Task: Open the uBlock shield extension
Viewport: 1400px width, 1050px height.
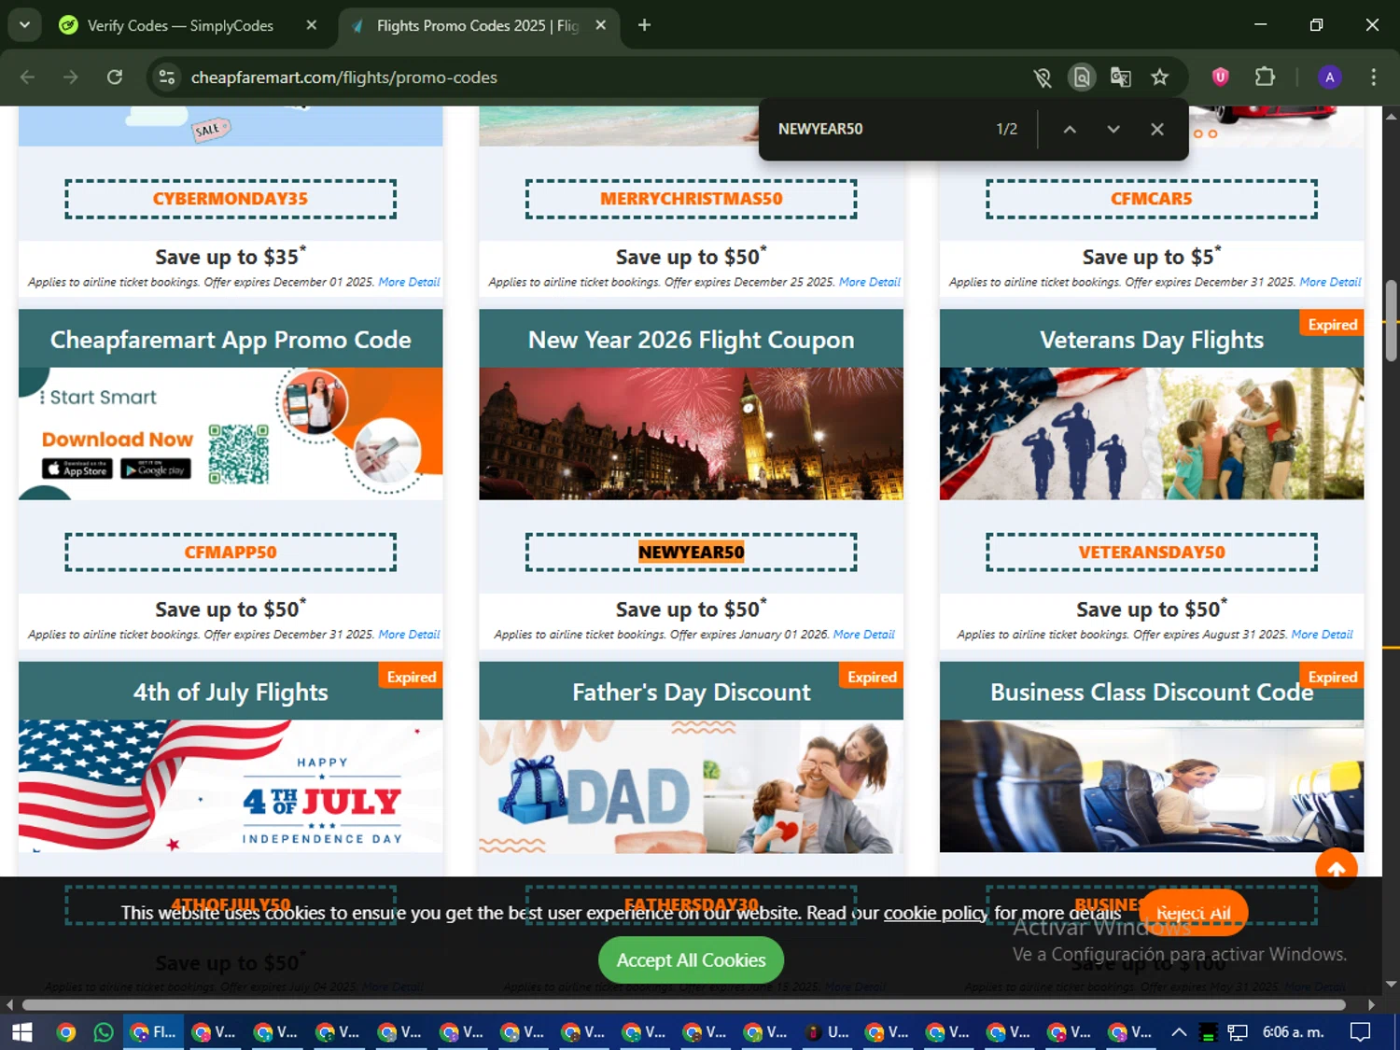Action: tap(1220, 77)
